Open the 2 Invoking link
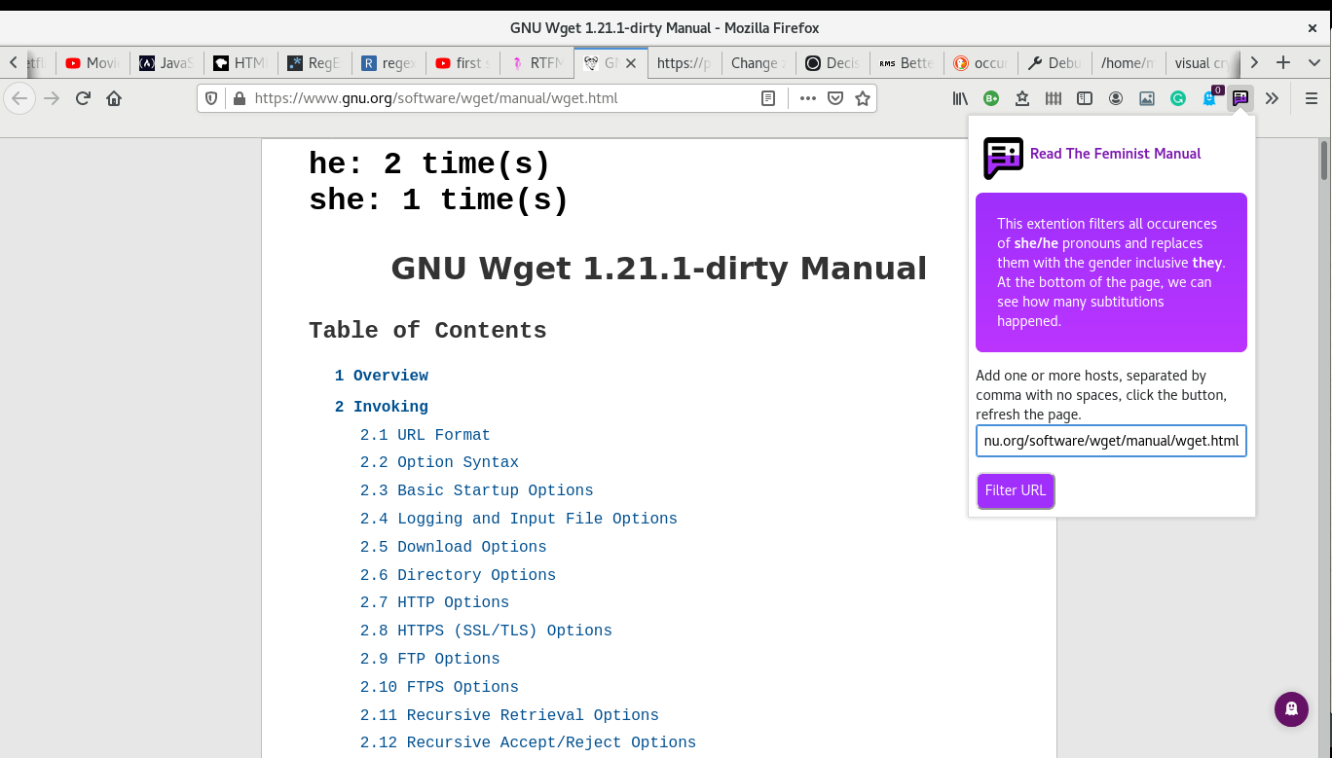Screen dimensions: 1332x758 coord(382,407)
